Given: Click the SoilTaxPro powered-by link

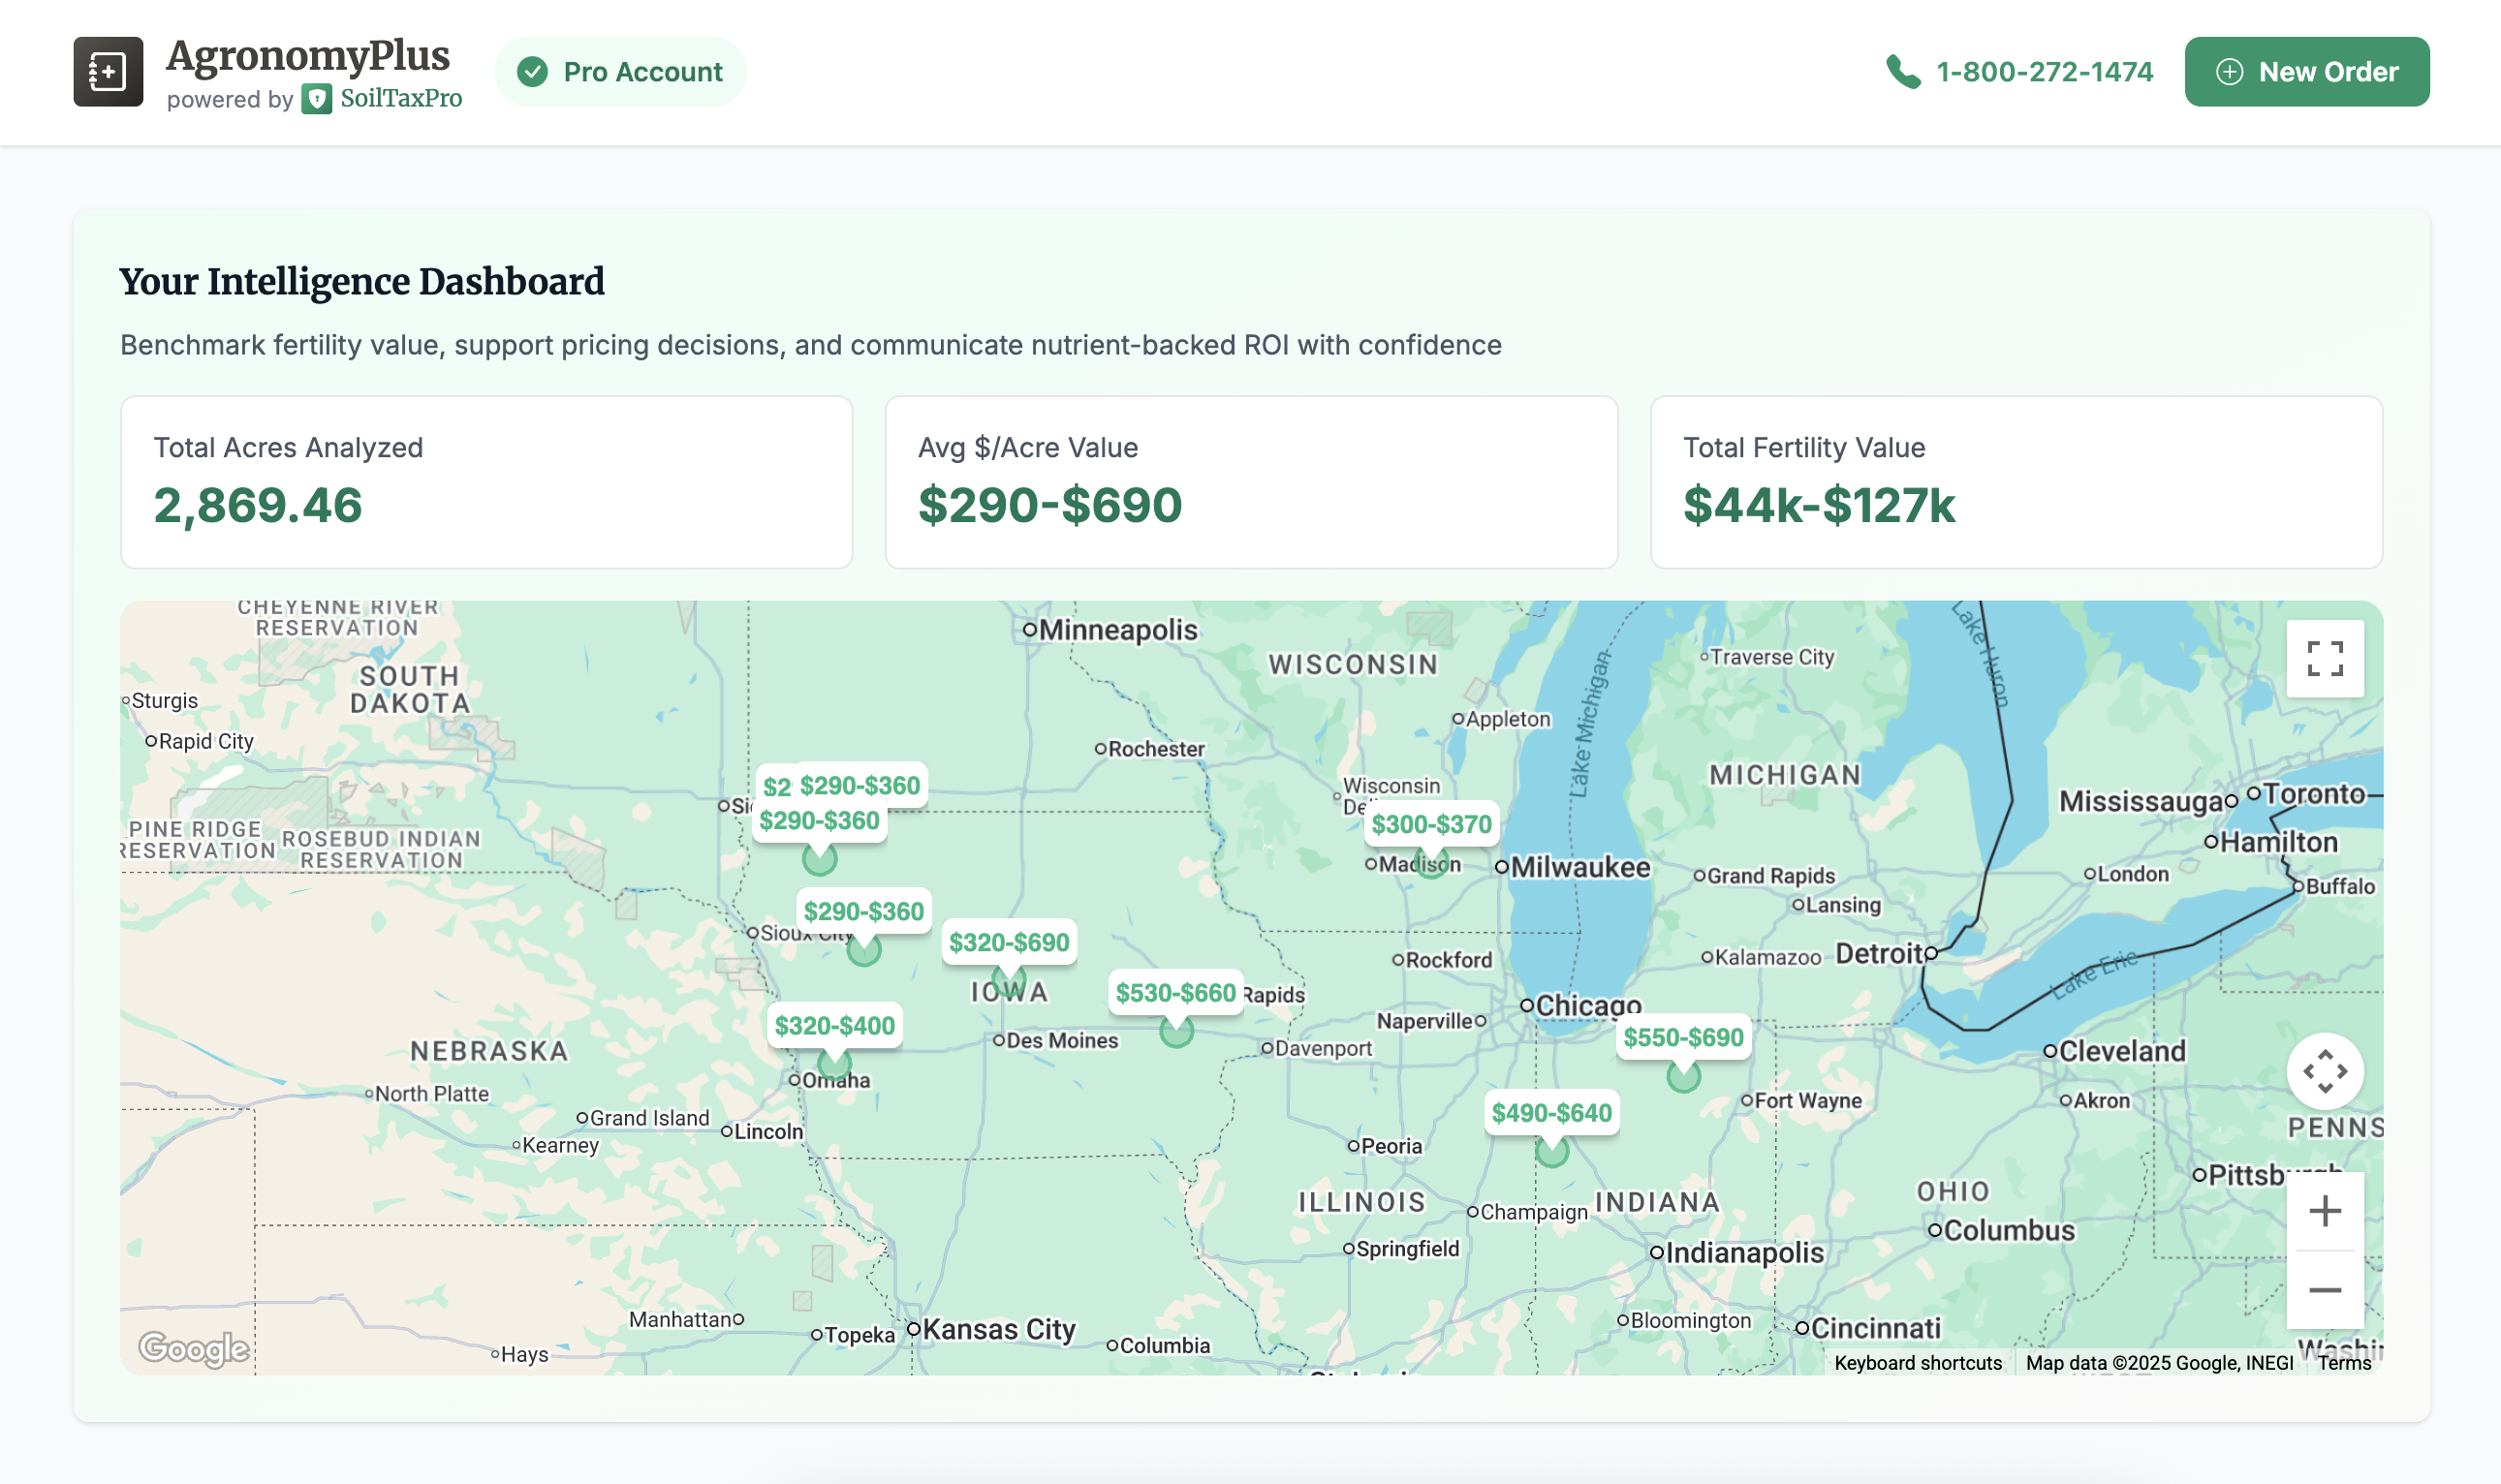Looking at the screenshot, I should coord(382,99).
